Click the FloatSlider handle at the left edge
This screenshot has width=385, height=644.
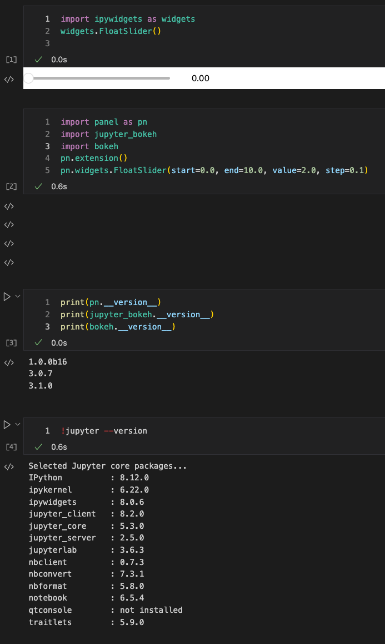tap(29, 78)
